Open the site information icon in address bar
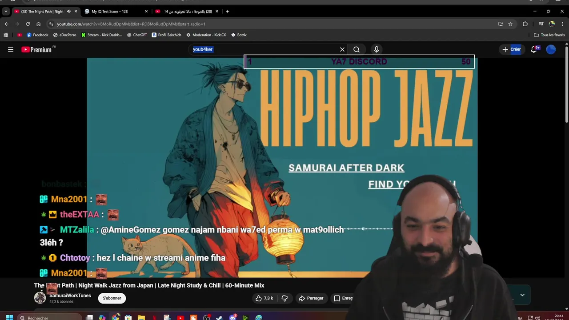Viewport: 569px width, 320px height. (51, 24)
